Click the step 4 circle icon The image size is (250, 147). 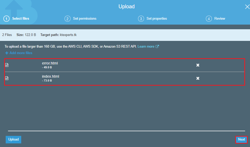click(209, 19)
